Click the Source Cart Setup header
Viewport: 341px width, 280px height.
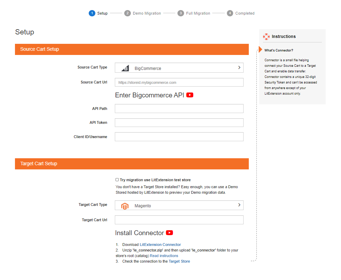[132, 49]
